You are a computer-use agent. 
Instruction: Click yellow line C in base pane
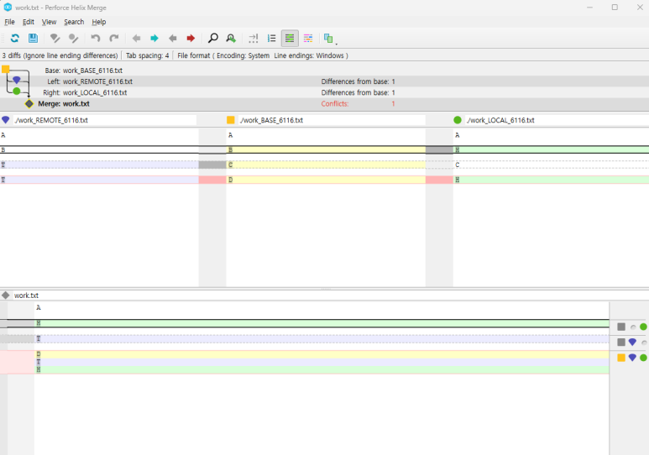point(326,165)
